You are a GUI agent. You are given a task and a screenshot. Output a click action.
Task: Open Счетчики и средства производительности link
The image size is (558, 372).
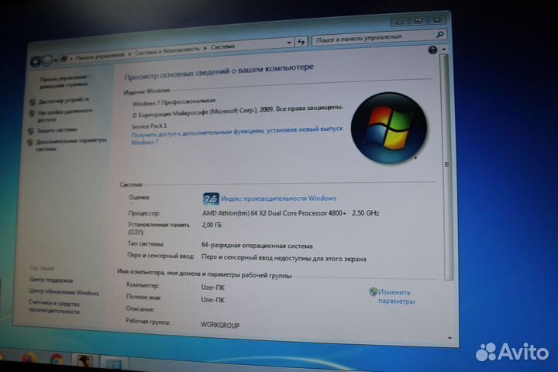click(x=54, y=307)
